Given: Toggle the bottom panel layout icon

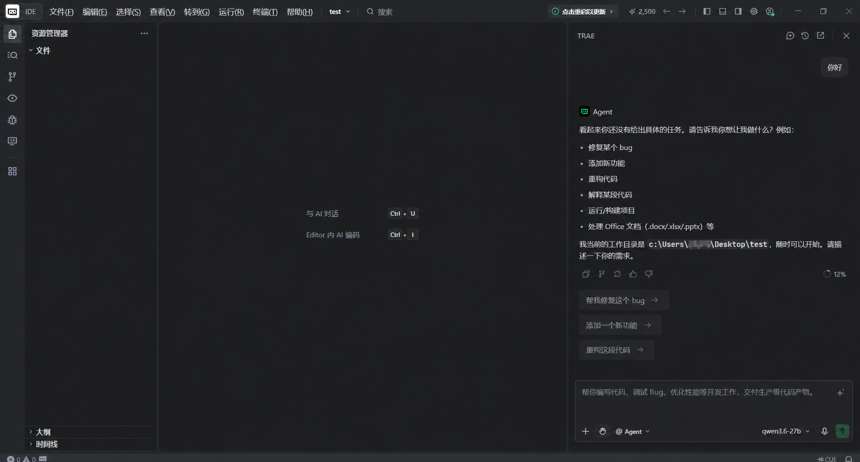Looking at the screenshot, I should (x=722, y=11).
